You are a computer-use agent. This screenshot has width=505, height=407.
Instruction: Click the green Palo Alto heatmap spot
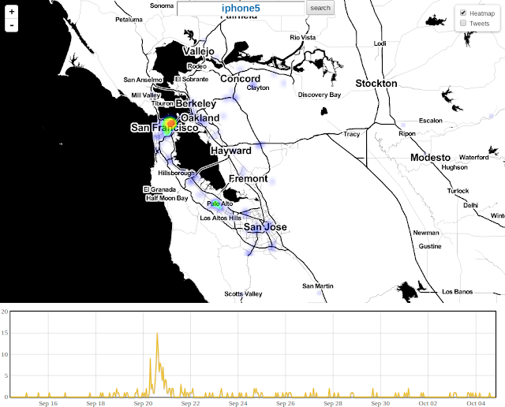pos(218,204)
